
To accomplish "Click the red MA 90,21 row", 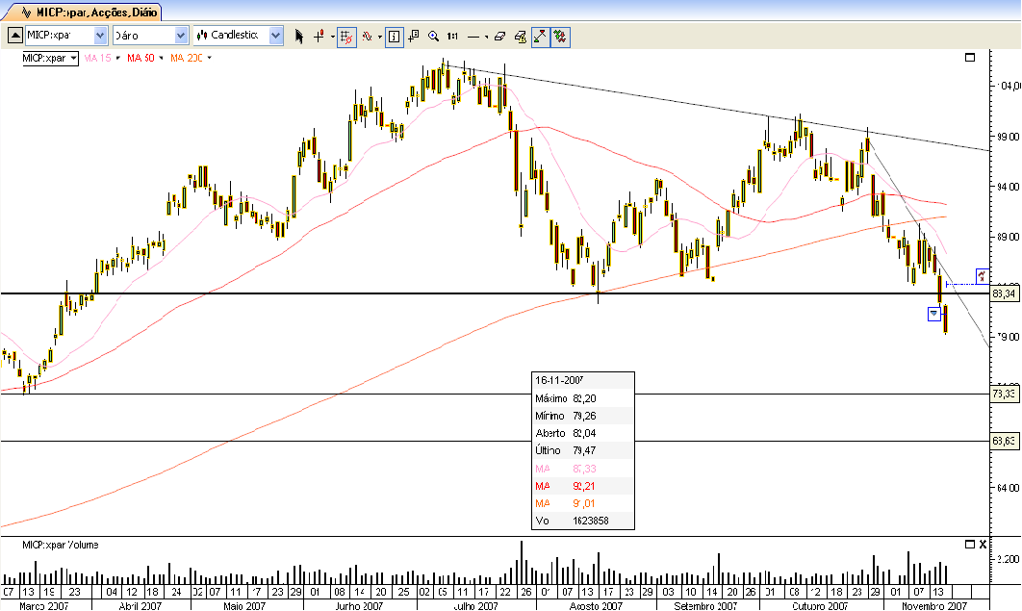I will pos(583,486).
